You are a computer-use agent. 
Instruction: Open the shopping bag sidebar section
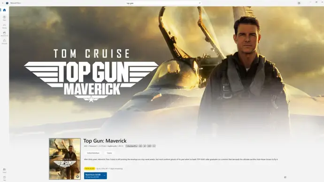(x=4, y=42)
